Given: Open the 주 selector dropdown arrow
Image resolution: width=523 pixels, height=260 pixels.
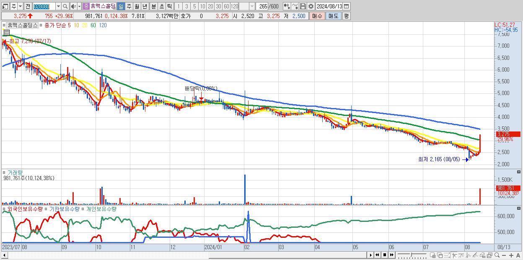Looking at the screenshot, I should [21, 6].
